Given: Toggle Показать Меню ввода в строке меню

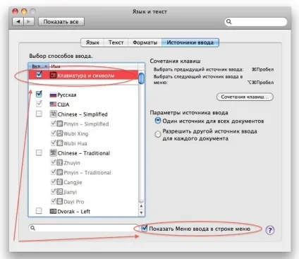Looking at the screenshot, I should coord(144,228).
